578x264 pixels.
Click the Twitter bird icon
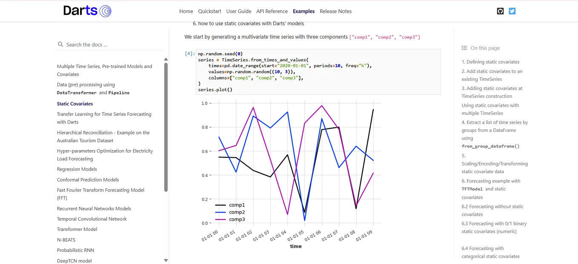coord(512,11)
